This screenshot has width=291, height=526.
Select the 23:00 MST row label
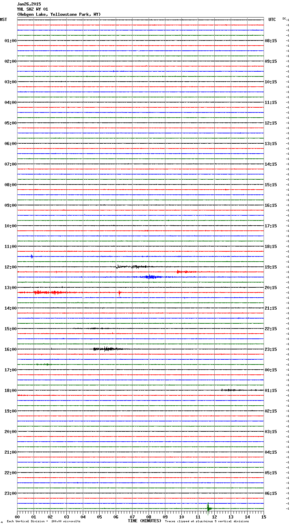click(11, 493)
